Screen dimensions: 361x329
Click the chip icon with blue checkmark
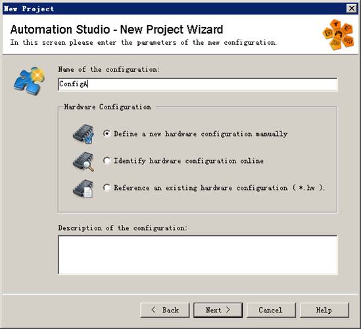pyautogui.click(x=84, y=134)
